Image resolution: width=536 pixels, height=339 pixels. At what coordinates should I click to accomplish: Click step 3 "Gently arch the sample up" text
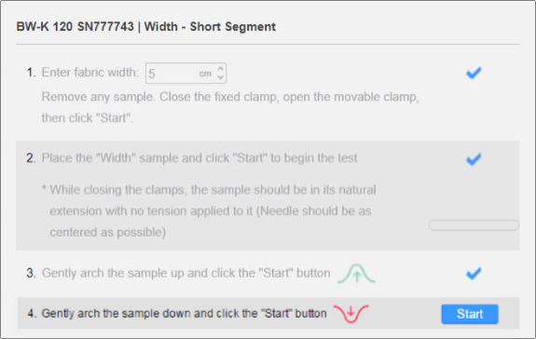(186, 273)
